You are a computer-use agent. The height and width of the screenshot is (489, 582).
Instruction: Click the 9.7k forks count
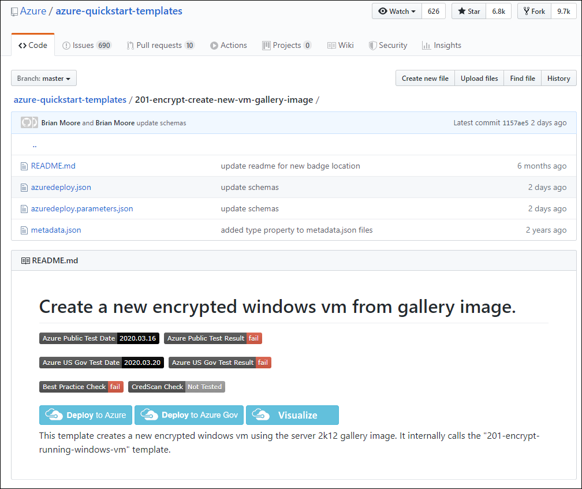point(564,11)
